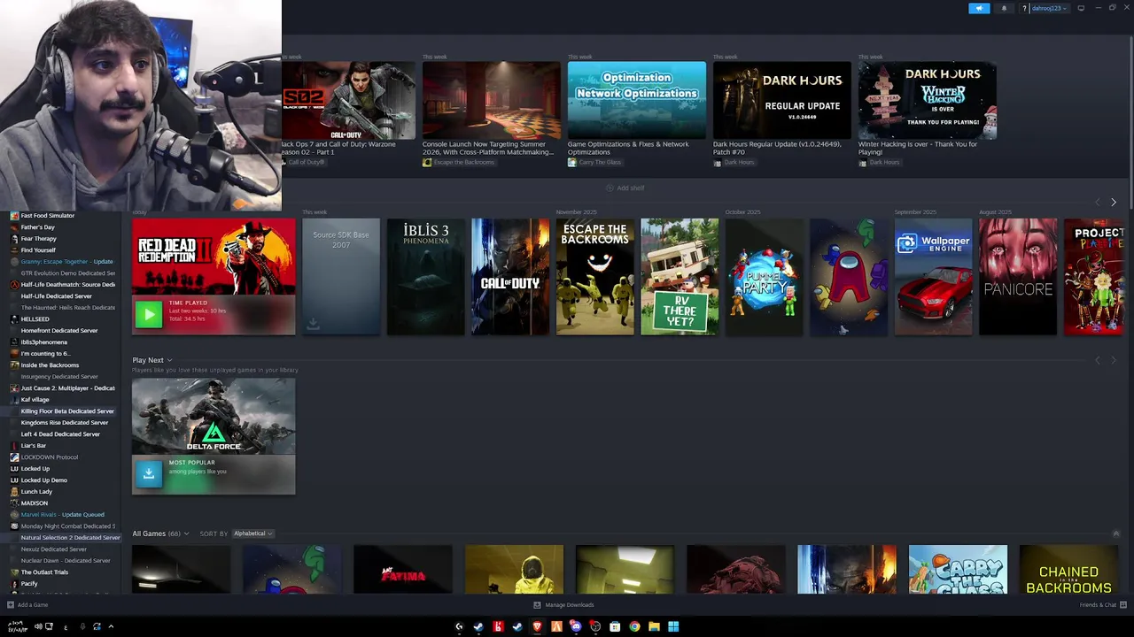This screenshot has height=637, width=1134.
Task: Install Delta Force download button
Action: [149, 474]
